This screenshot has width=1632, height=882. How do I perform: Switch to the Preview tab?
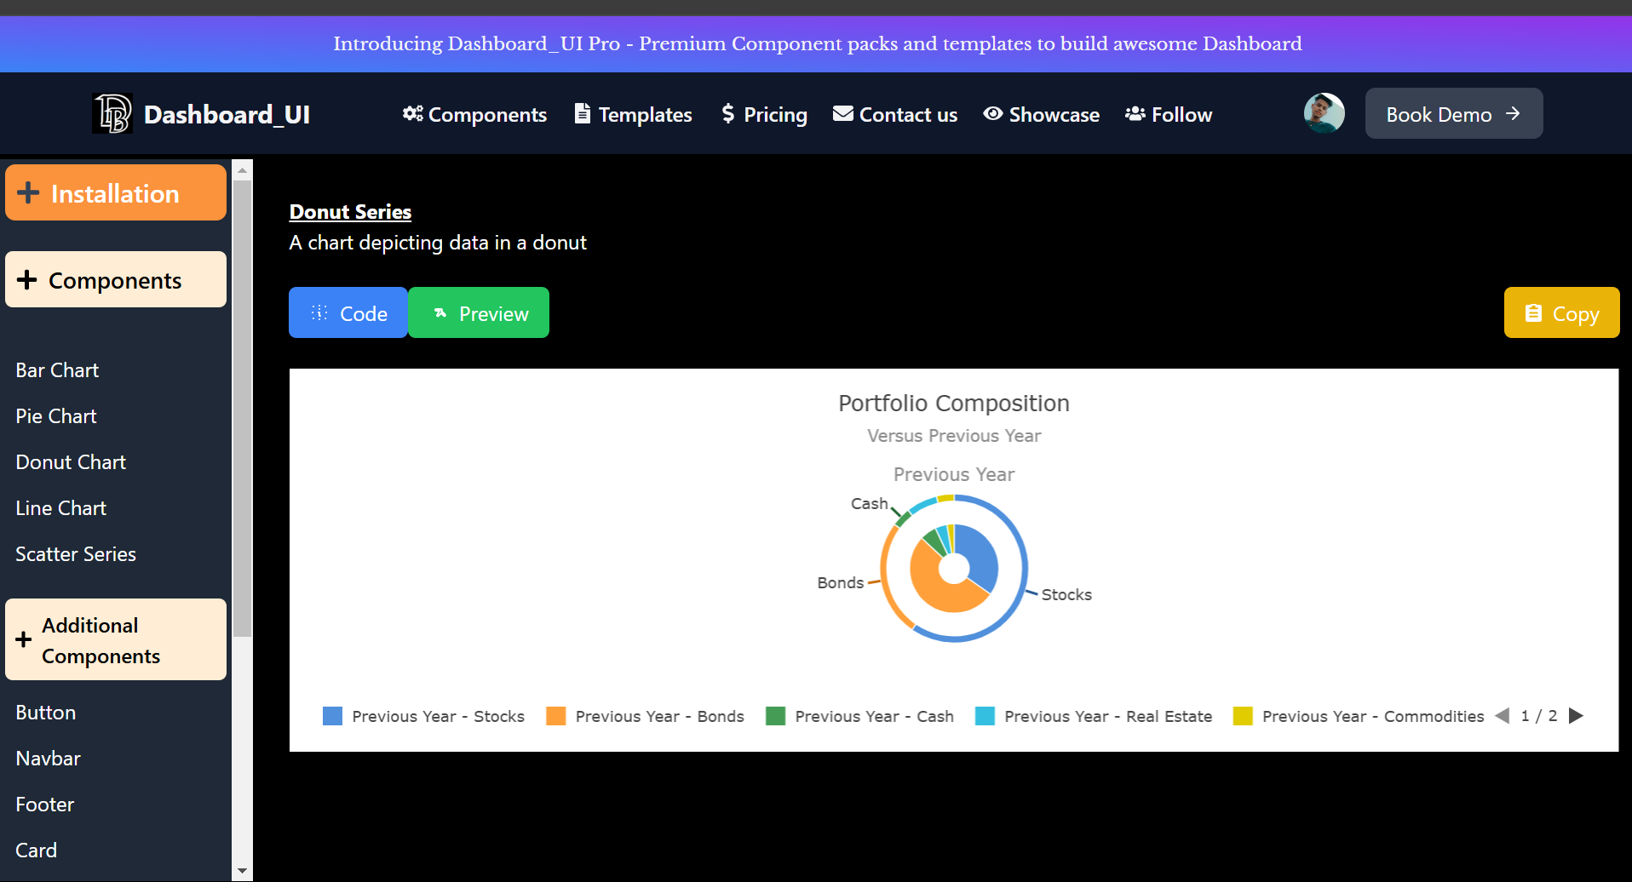click(478, 312)
